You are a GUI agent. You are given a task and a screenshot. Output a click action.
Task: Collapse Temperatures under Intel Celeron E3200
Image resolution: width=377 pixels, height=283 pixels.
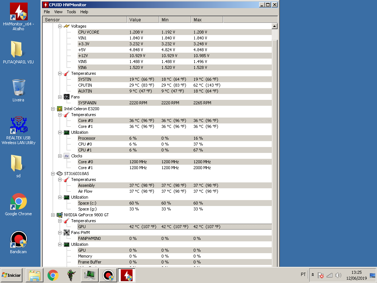pos(60,115)
